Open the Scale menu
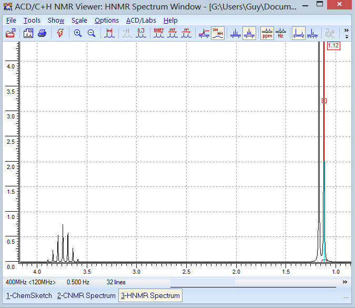This screenshot has width=355, height=308. 79,21
